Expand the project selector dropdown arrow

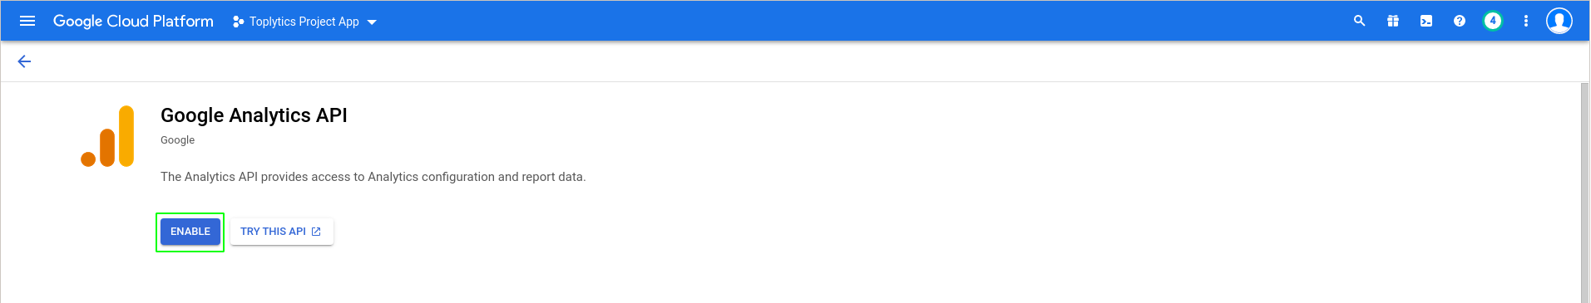[372, 22]
